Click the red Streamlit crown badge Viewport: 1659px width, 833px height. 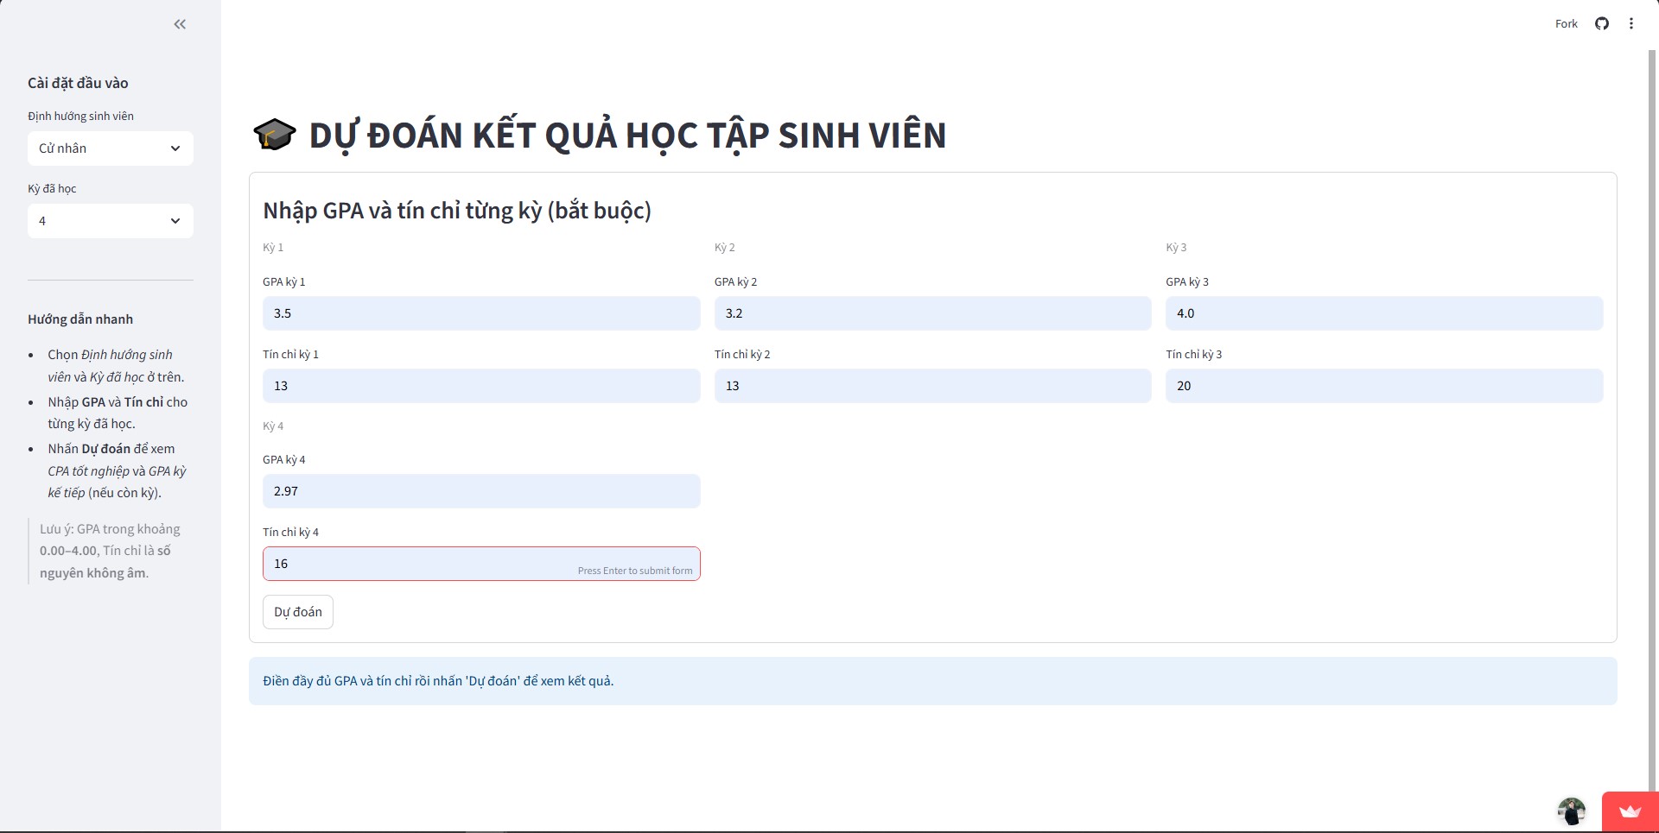click(1630, 811)
